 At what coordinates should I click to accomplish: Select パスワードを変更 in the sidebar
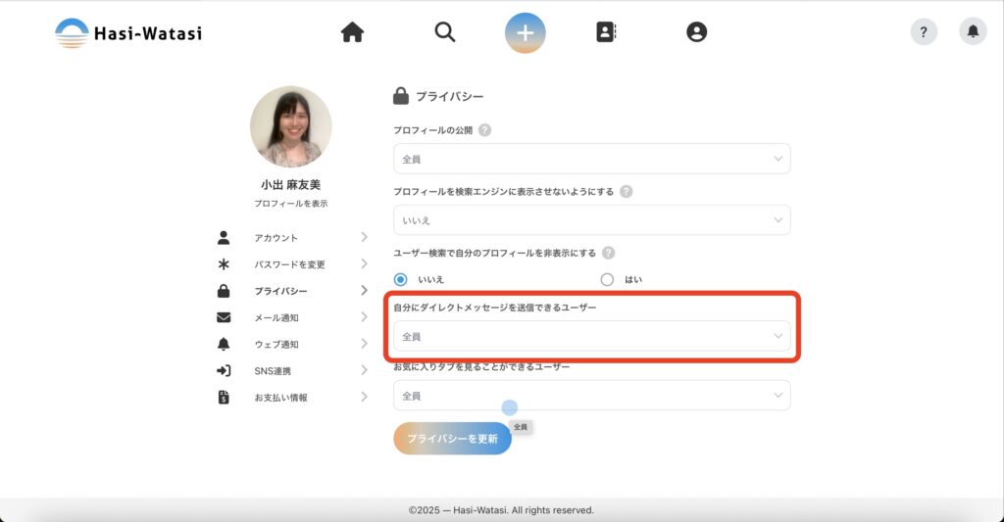point(289,264)
